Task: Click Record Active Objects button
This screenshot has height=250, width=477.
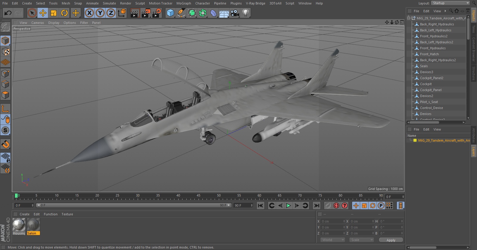Action: (328, 205)
